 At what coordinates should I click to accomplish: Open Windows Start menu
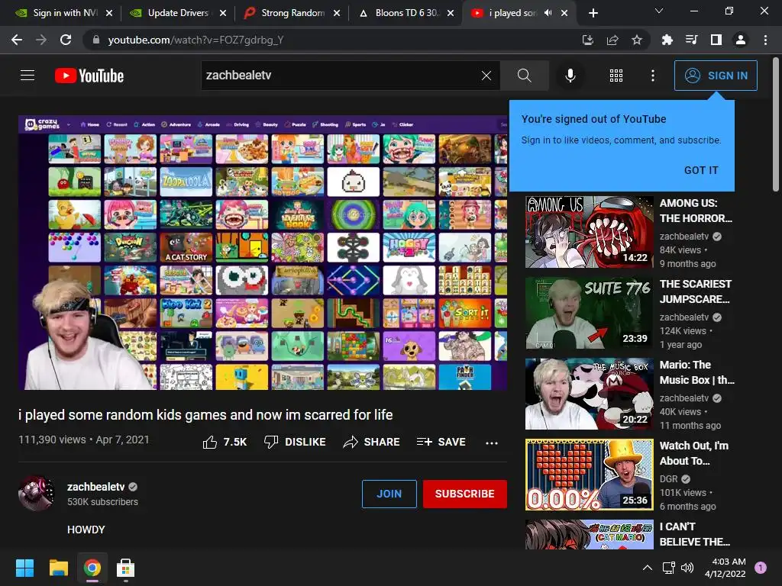point(24,568)
